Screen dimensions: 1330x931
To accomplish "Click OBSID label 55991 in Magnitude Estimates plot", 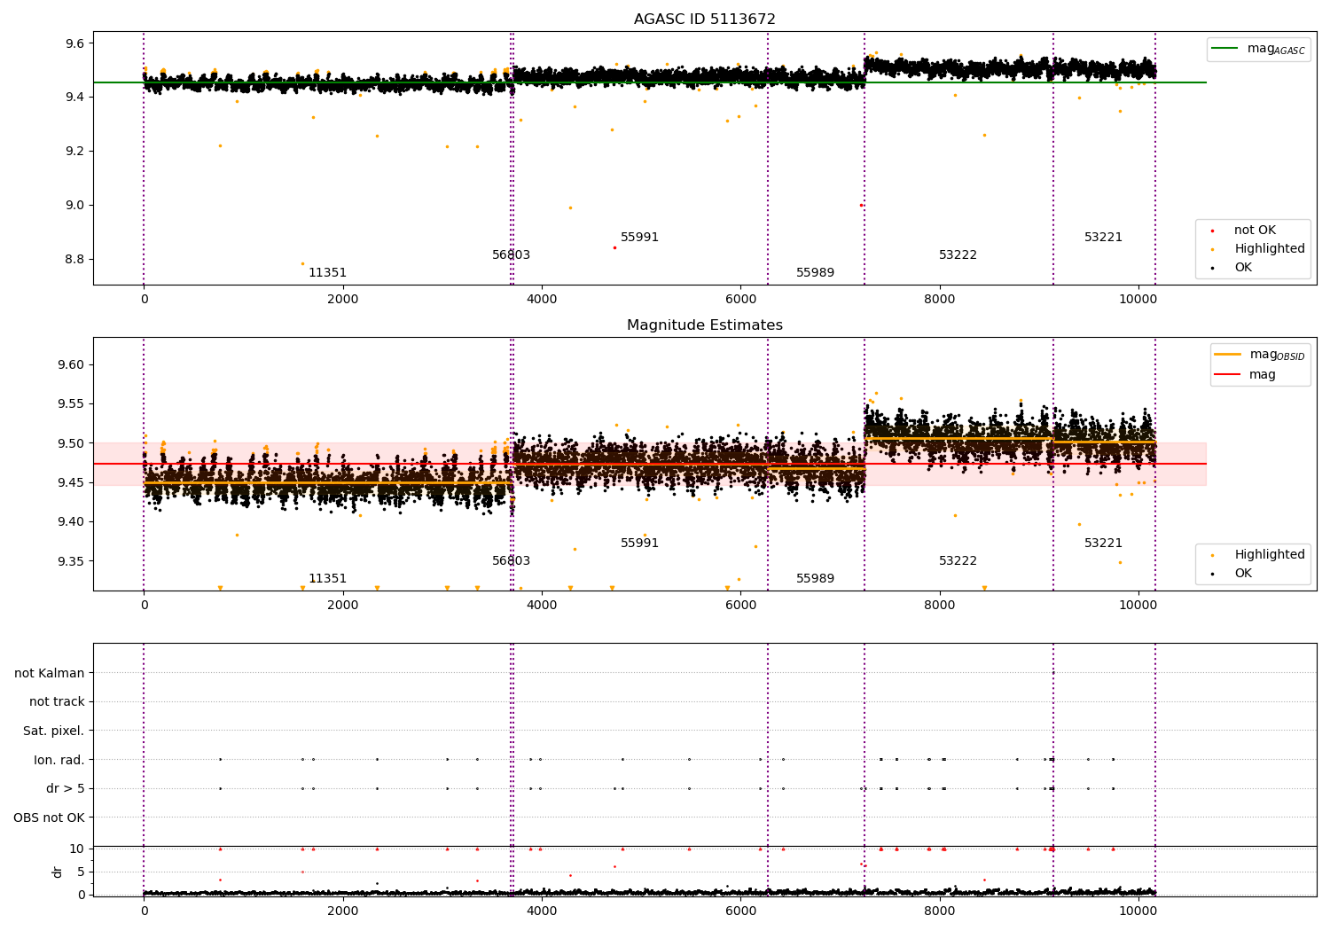I will click(x=639, y=544).
